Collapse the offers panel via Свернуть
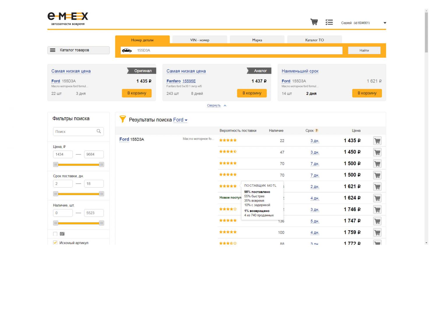Viewport: 437px width, 309px height. point(216,105)
